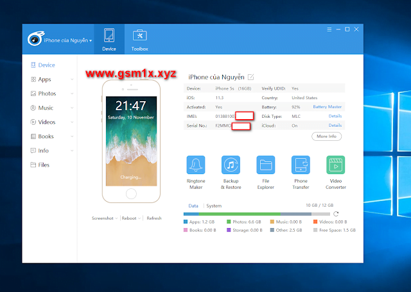Screen dimensions: 411x292
Task: Click the iPhone home button graphic
Action: (x=131, y=194)
